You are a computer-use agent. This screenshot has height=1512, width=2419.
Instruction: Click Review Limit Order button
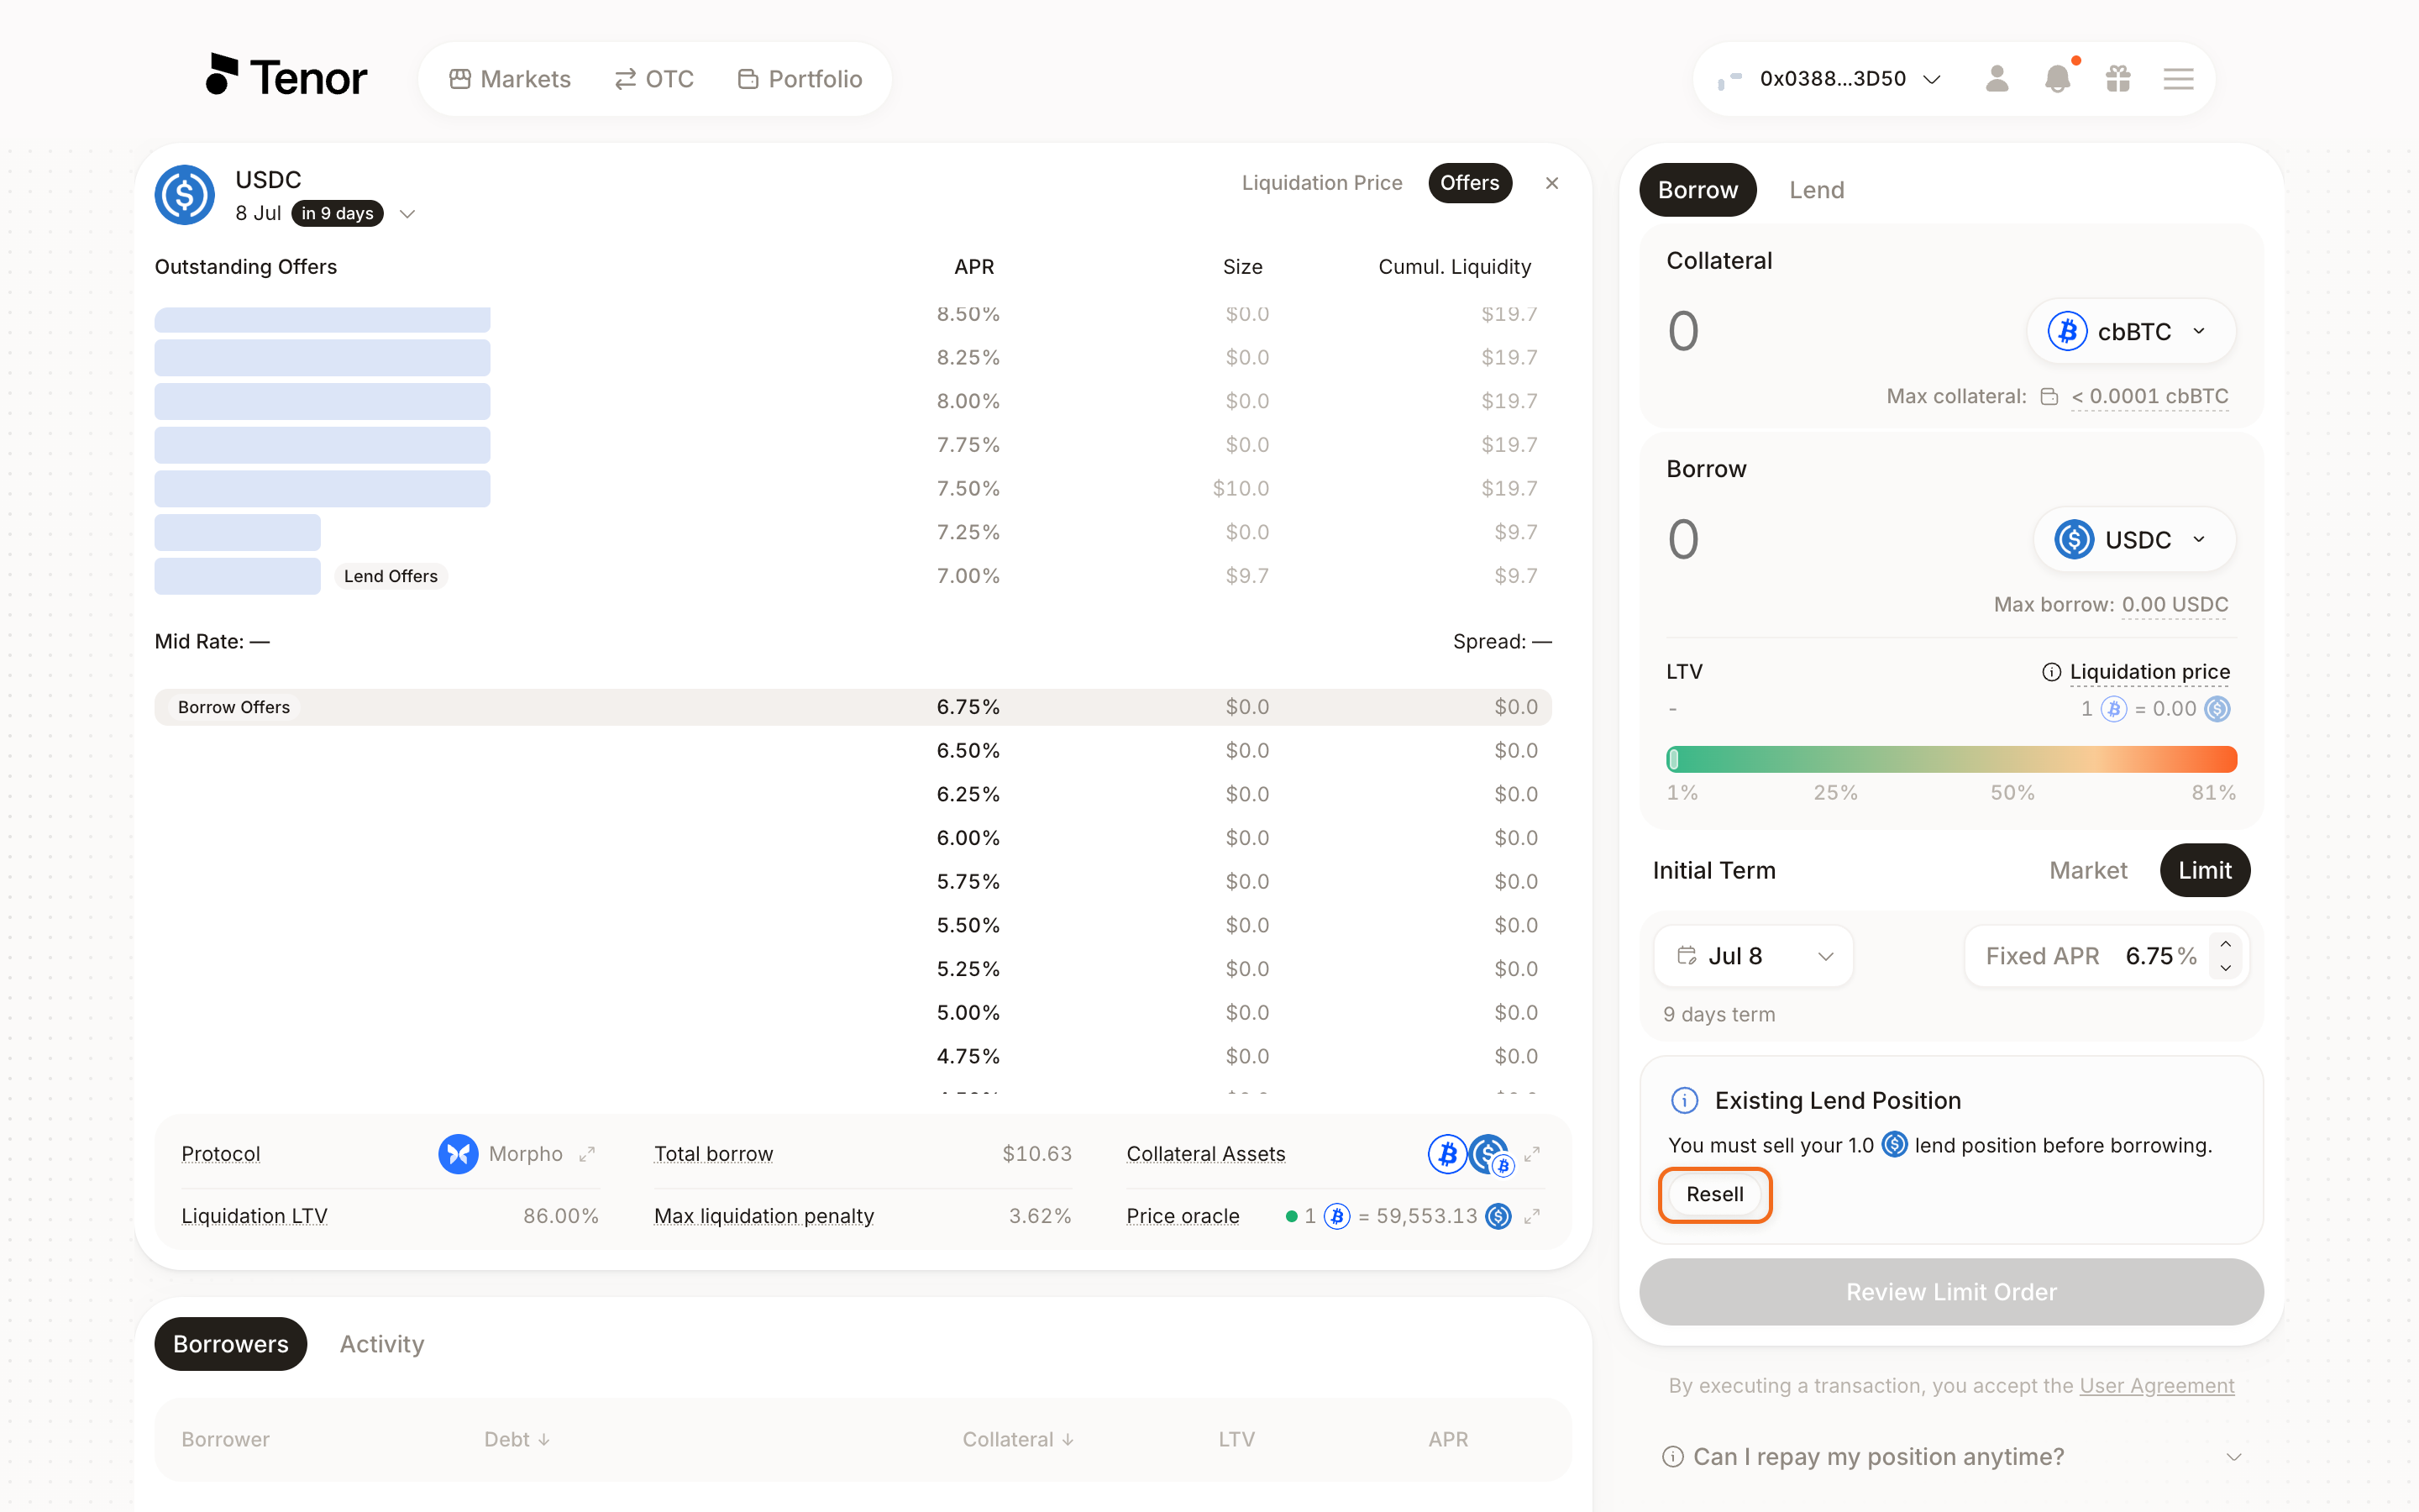click(1951, 1292)
